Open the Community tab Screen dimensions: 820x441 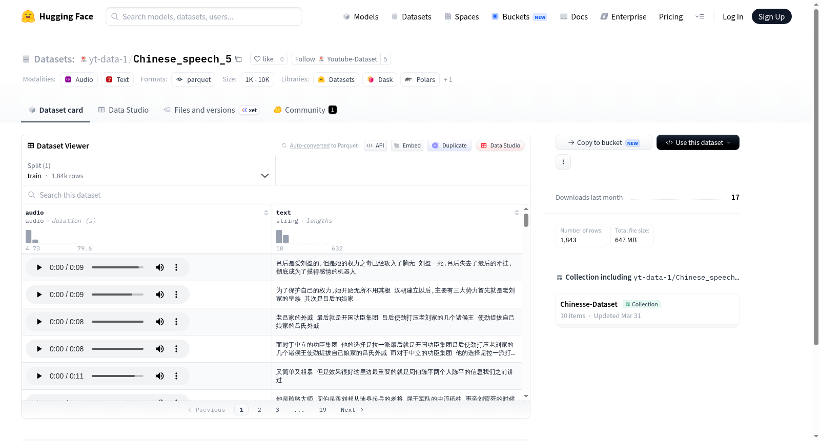(305, 110)
